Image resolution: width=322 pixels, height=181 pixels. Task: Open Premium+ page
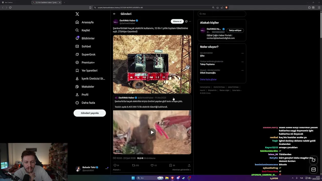click(x=85, y=62)
